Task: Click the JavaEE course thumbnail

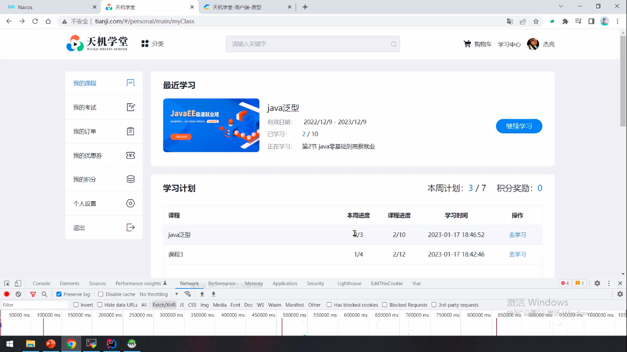Action: pyautogui.click(x=211, y=125)
